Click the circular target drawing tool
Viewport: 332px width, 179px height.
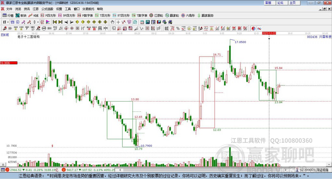[x=66, y=28]
